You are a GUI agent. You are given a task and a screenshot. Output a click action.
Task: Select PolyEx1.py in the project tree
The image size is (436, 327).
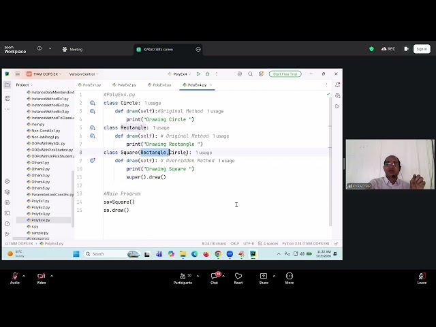tap(41, 201)
